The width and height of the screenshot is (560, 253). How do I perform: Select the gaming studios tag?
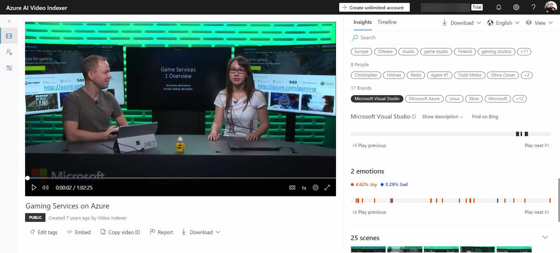tap(496, 52)
